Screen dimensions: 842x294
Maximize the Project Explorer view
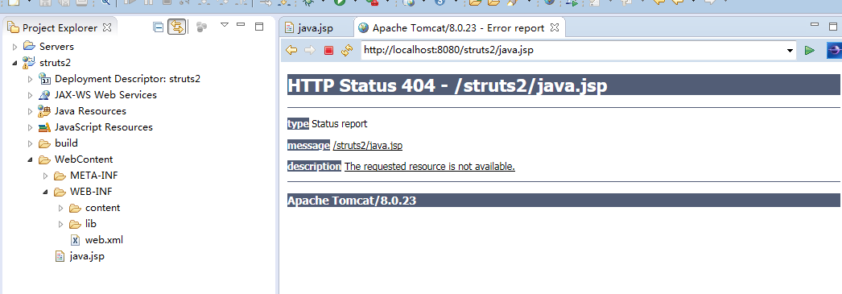pyautogui.click(x=259, y=26)
